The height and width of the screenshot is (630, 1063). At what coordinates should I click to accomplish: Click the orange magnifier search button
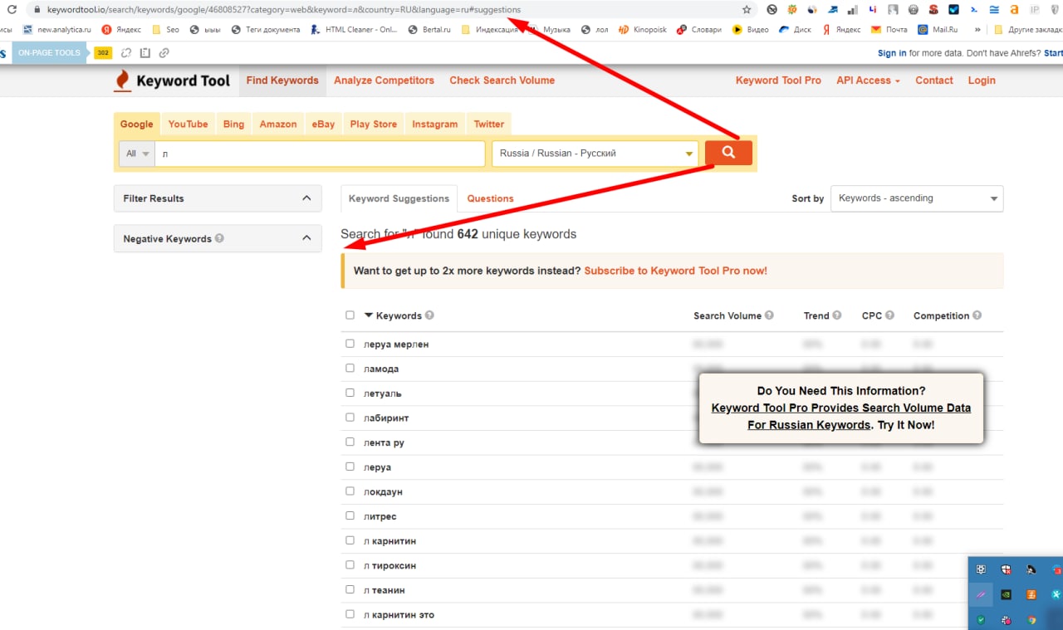click(x=728, y=153)
